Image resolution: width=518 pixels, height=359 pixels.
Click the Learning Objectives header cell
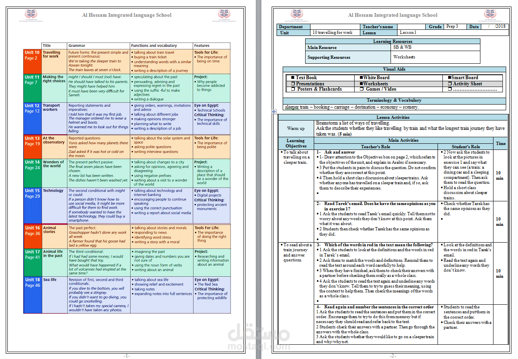296,143
